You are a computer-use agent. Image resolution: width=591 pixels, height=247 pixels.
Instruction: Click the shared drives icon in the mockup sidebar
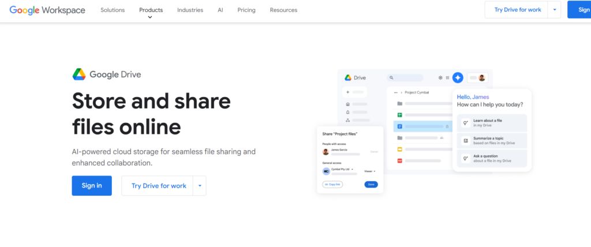347,120
